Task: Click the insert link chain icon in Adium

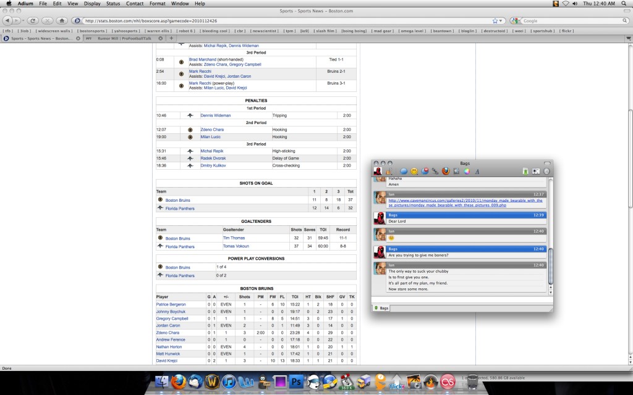Action: (435, 172)
